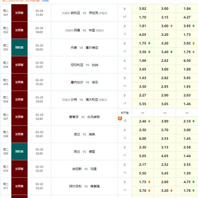Click the orange up arrow beside 3.92
This screenshot has height=198, width=198.
(x=193, y=43)
